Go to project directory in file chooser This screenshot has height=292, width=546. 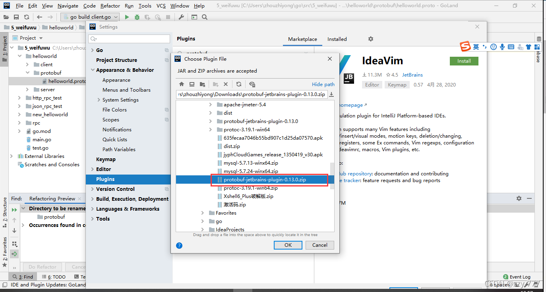coord(202,84)
